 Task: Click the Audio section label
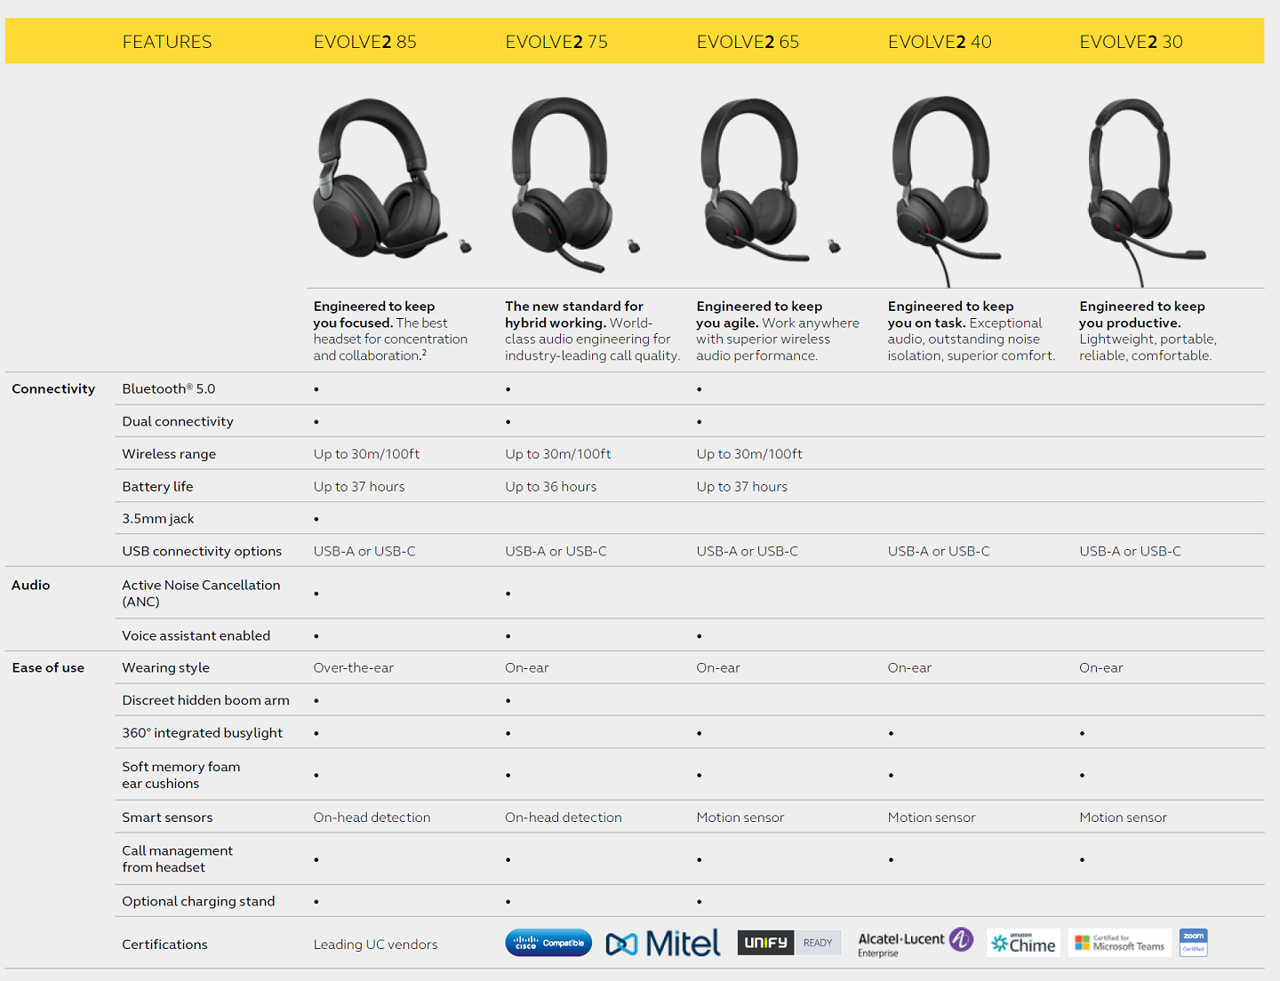[x=31, y=585]
